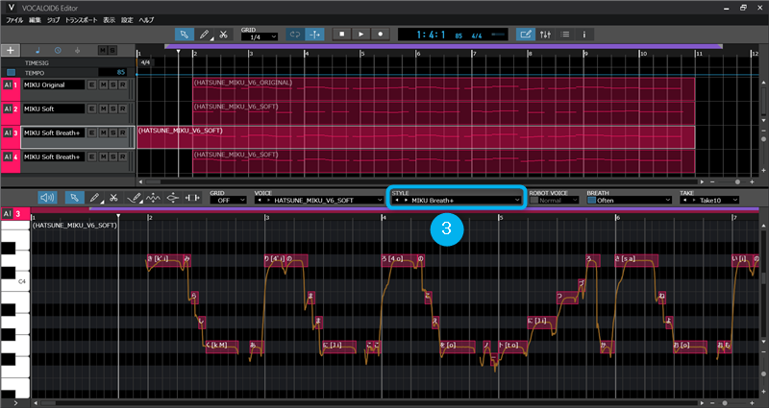Select the pencil tool in top toolbar
This screenshot has width=769, height=408.
[204, 35]
